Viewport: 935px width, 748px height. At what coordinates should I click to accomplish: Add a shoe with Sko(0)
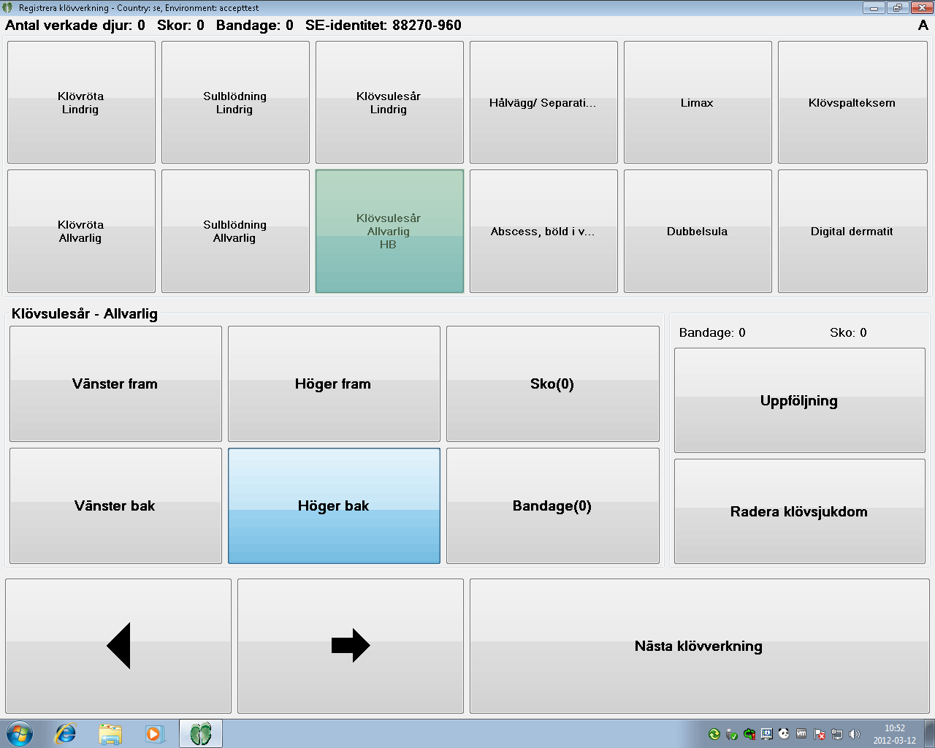(x=553, y=384)
